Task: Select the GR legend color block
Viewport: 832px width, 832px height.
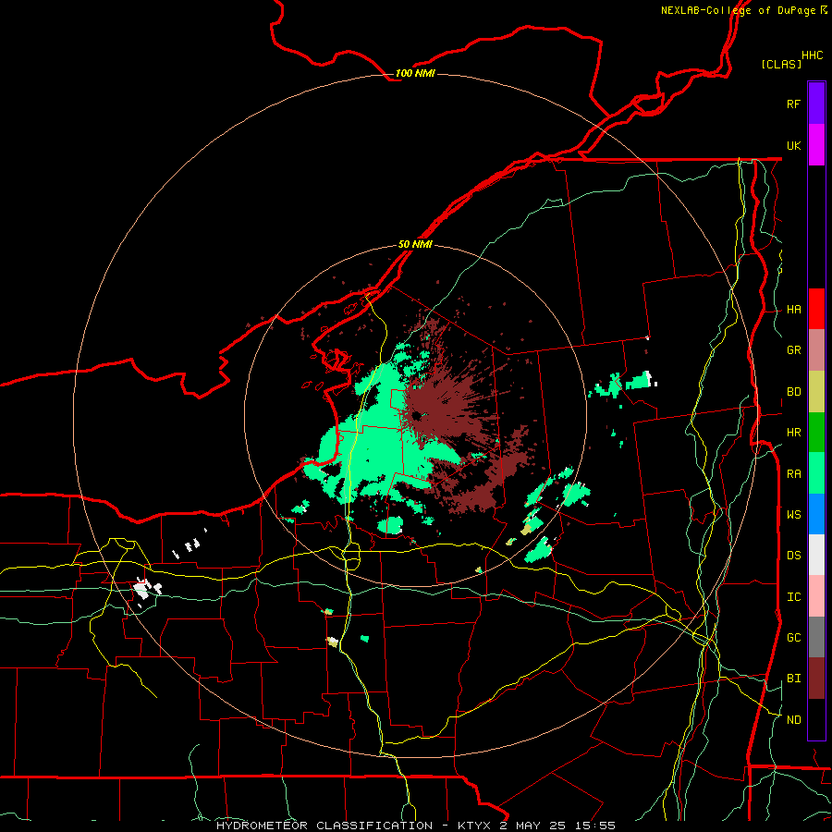Action: coord(816,350)
